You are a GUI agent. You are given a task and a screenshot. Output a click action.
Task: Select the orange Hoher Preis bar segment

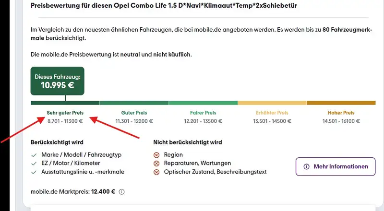(341, 103)
